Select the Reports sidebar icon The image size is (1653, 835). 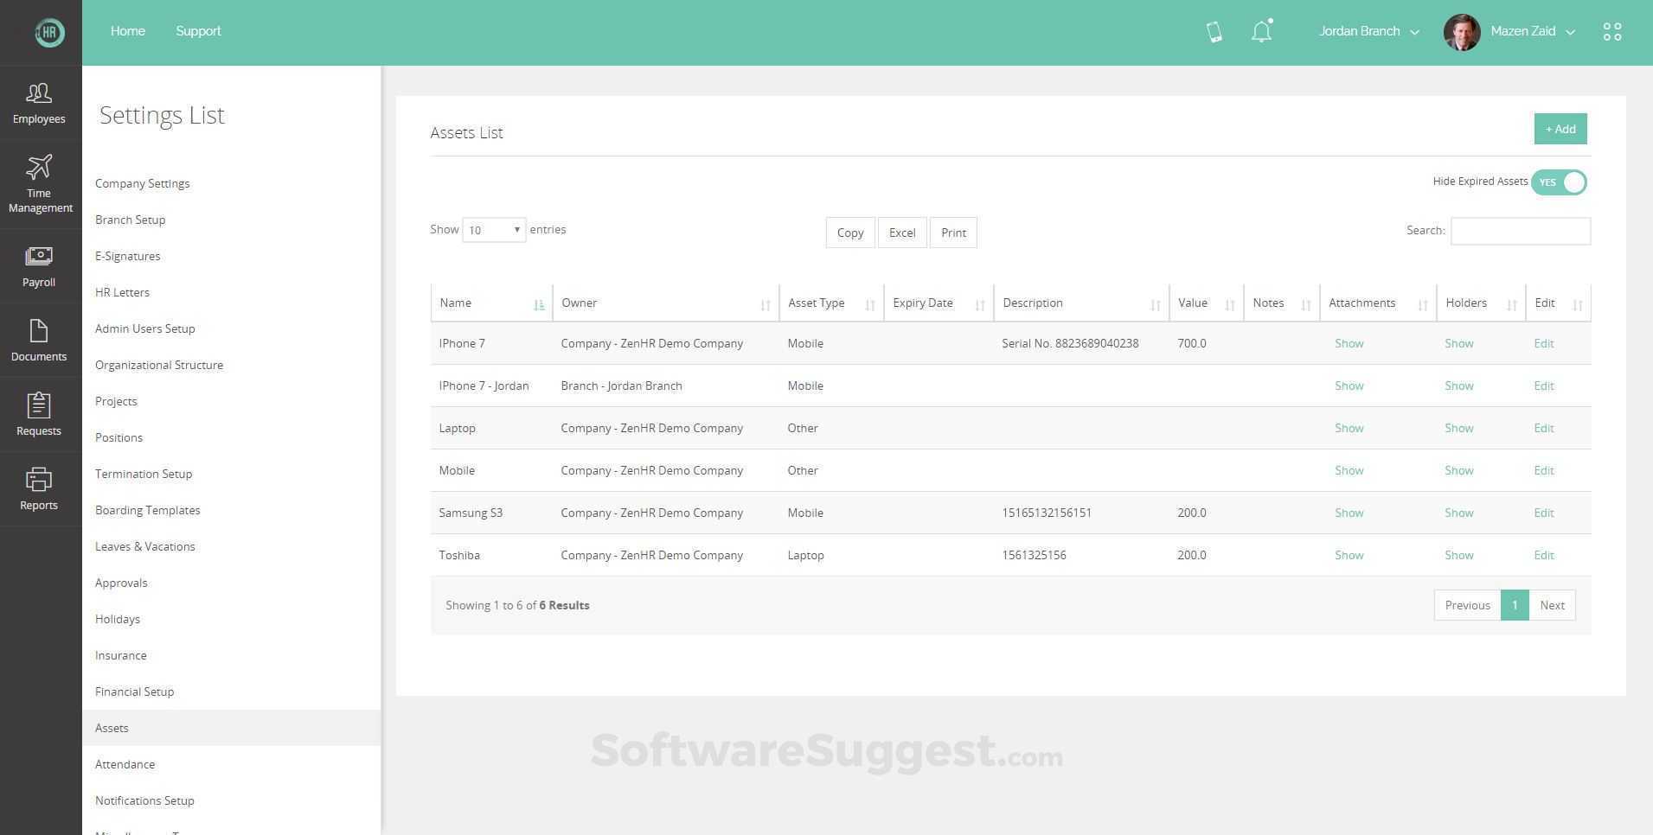(x=38, y=489)
